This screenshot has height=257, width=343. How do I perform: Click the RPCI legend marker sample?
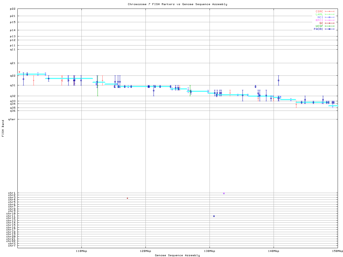point(329,20)
